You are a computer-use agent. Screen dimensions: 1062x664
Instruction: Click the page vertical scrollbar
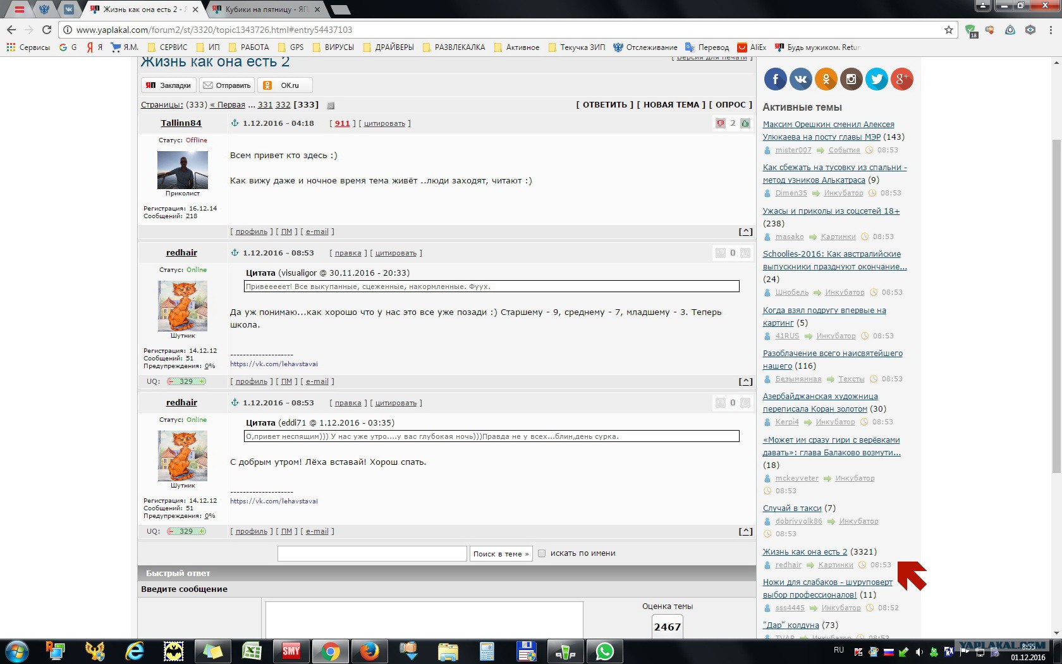[1056, 348]
